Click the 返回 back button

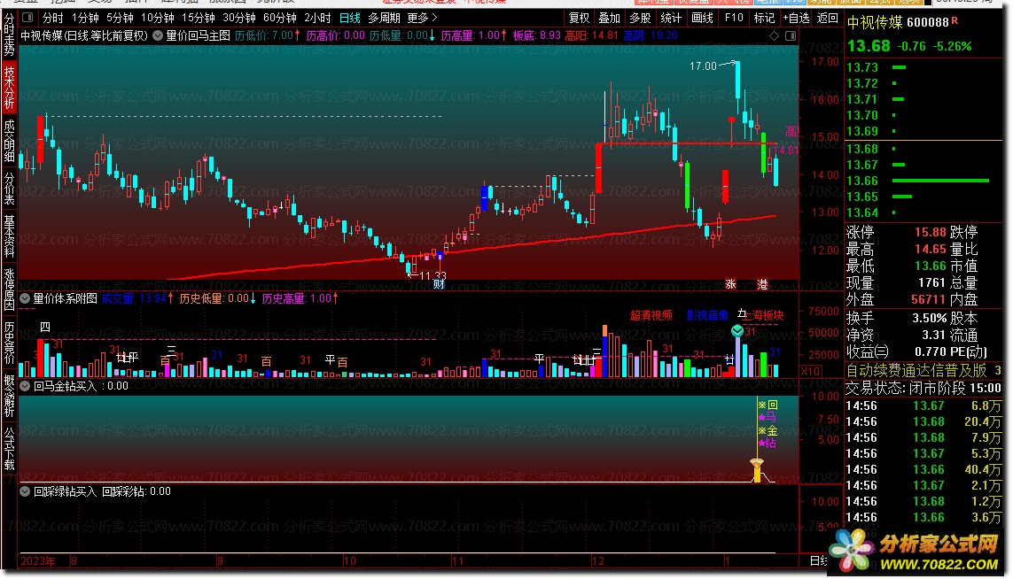[828, 18]
